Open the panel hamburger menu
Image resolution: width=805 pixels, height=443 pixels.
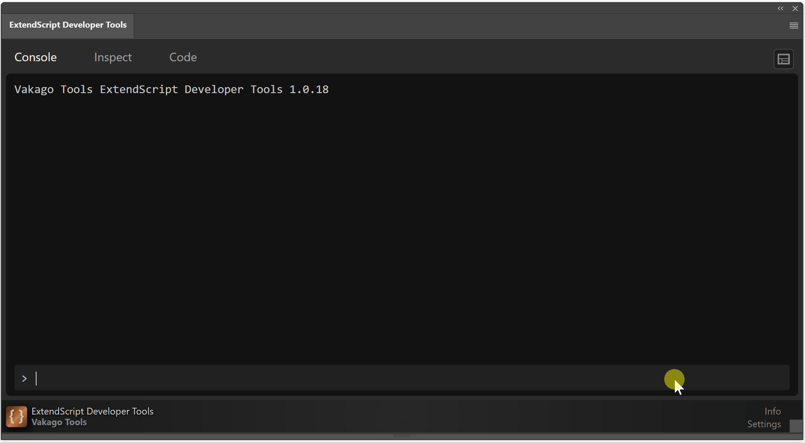(794, 26)
